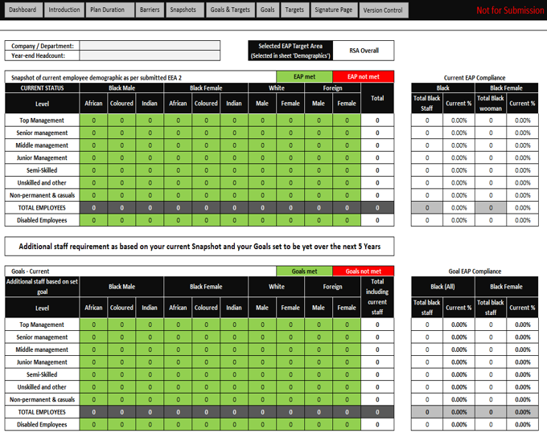Switch to the Targets sheet
This screenshot has height=433, width=547.
(294, 10)
